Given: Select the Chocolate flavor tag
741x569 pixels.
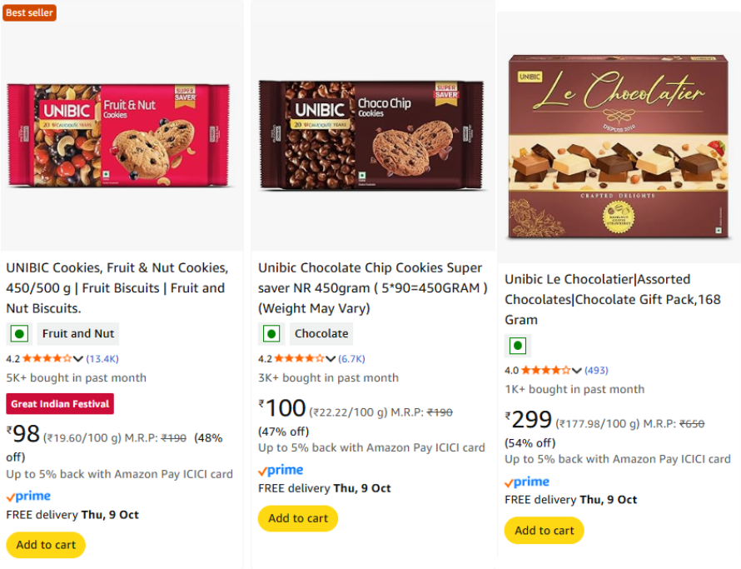Looking at the screenshot, I should [321, 334].
